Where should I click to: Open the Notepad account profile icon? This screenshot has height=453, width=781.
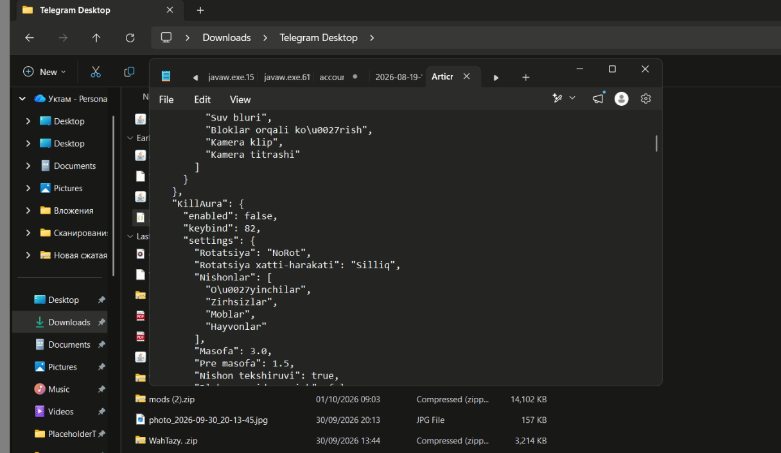[621, 99]
